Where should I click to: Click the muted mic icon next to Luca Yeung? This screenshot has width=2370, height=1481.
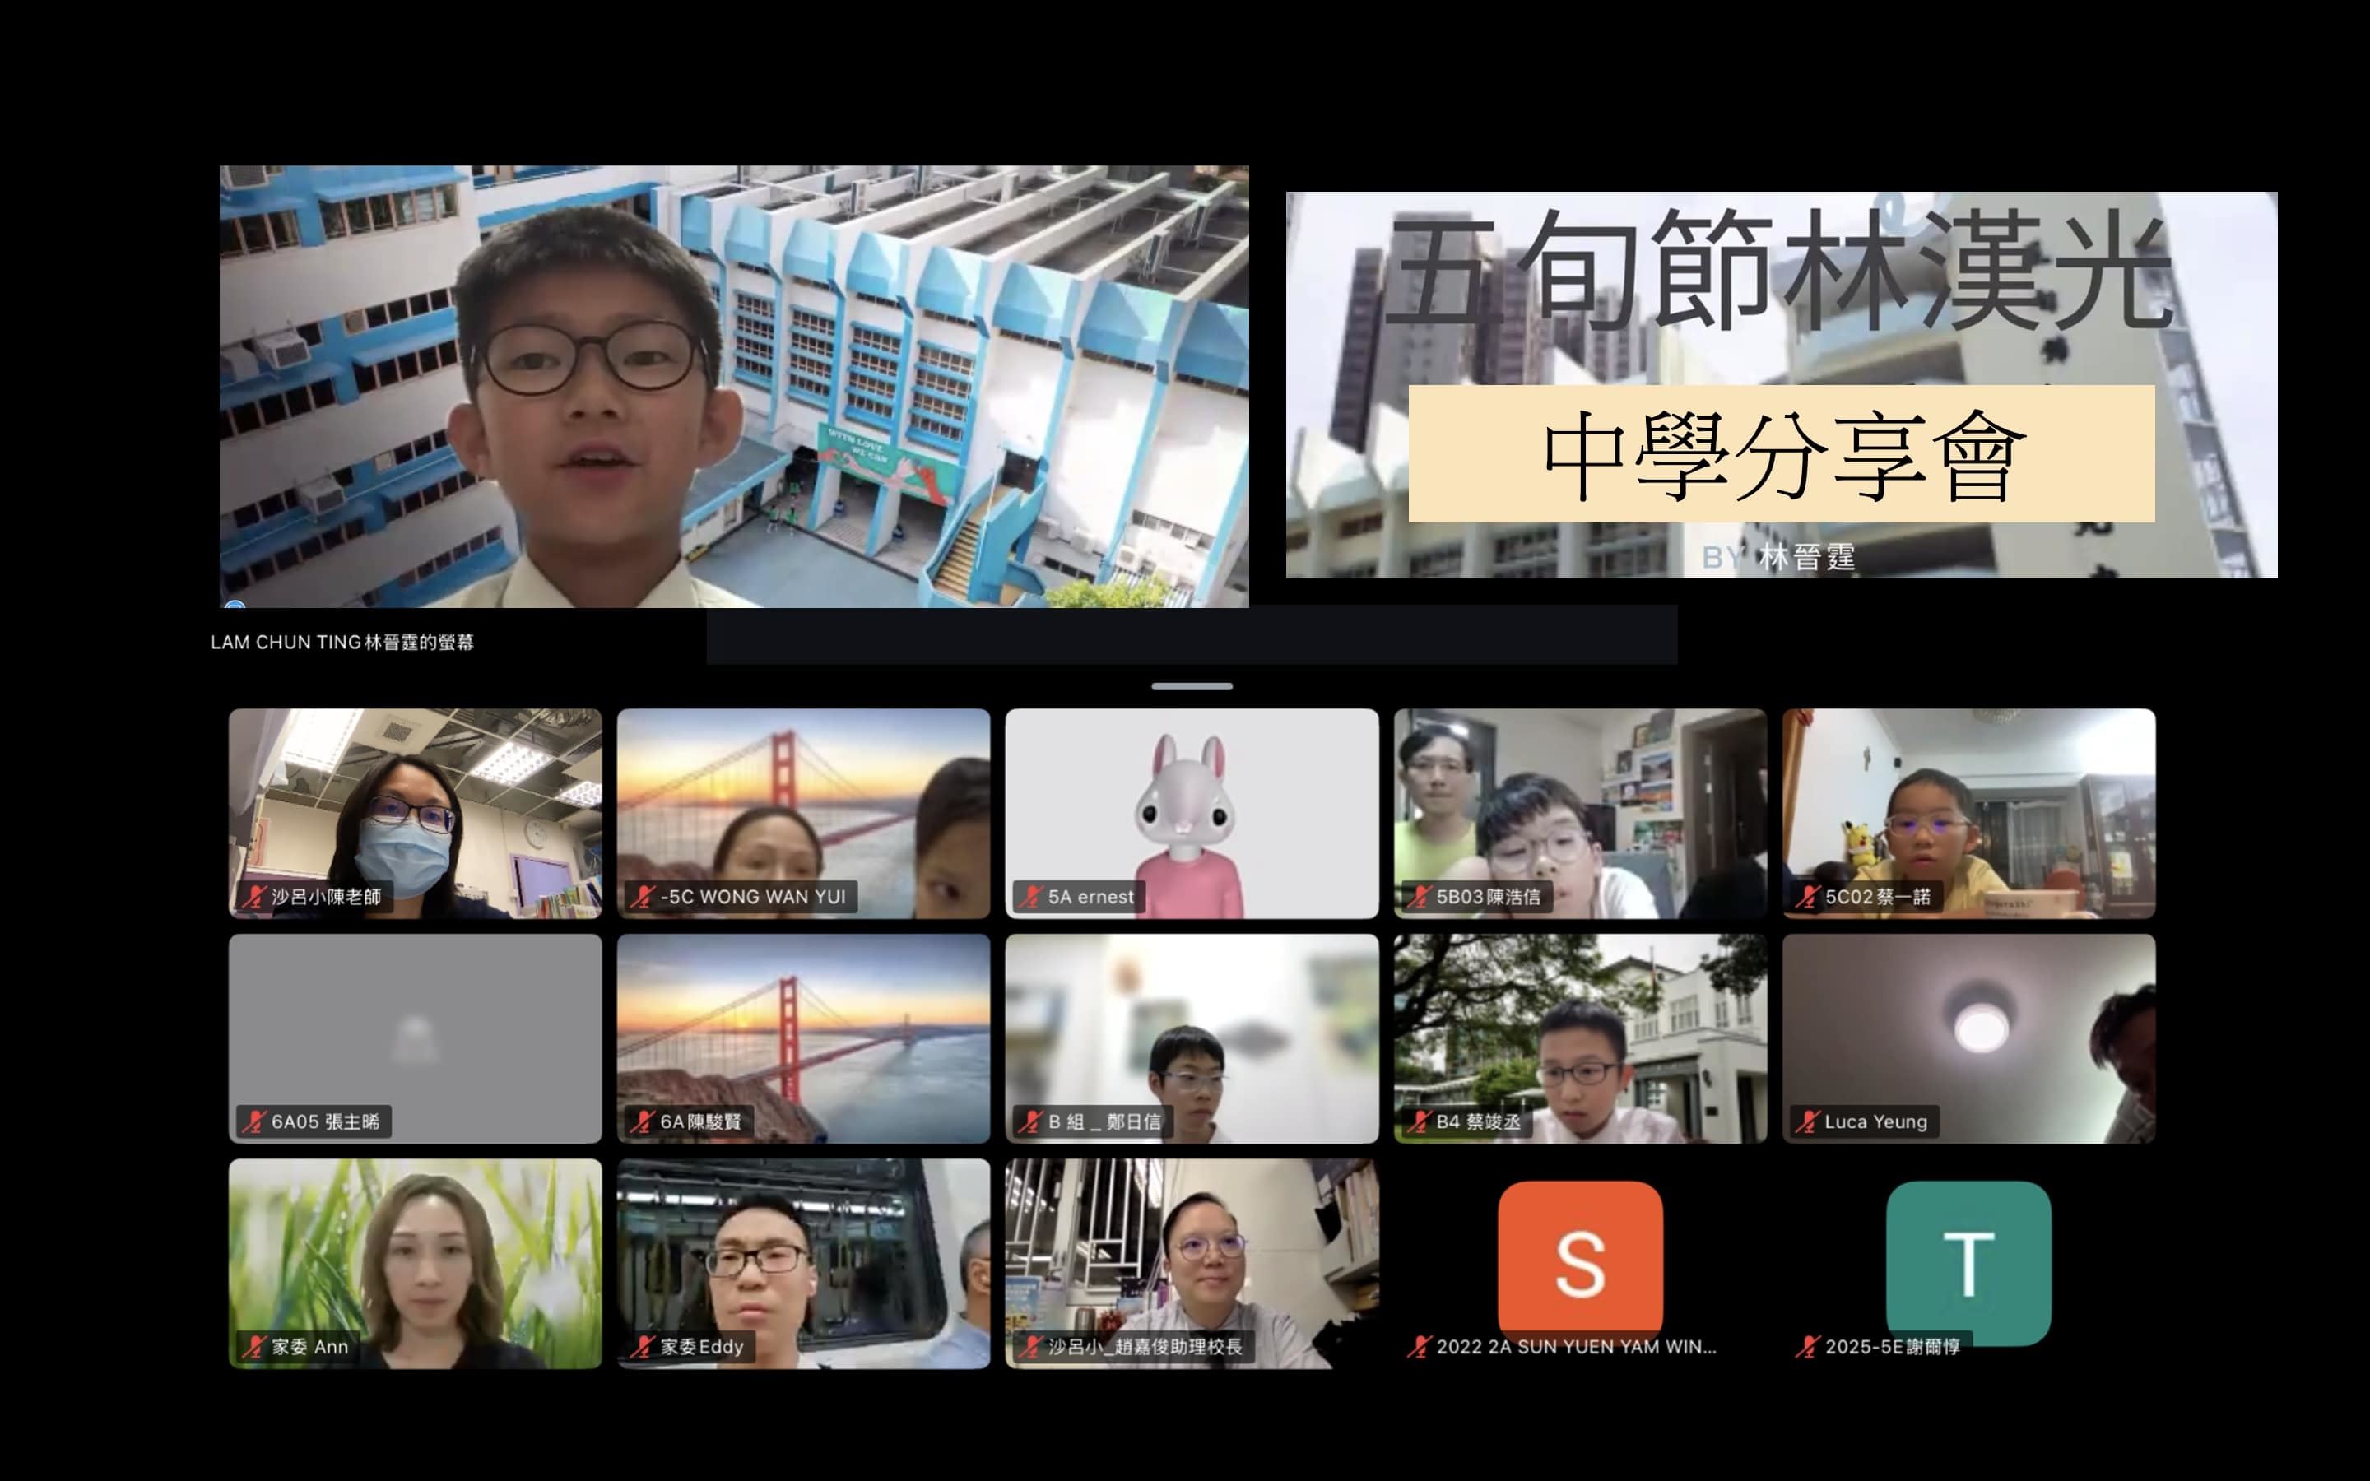(x=1807, y=1121)
